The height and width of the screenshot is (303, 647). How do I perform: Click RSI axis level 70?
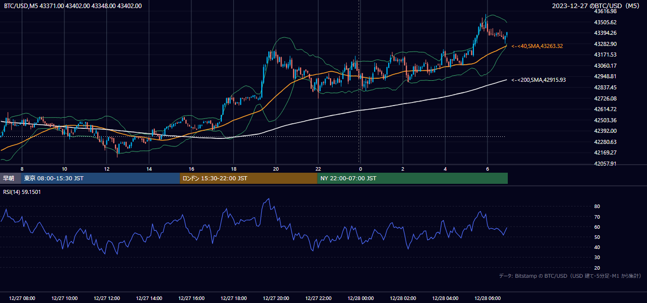tap(597, 217)
